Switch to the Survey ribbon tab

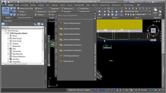tap(70, 5)
